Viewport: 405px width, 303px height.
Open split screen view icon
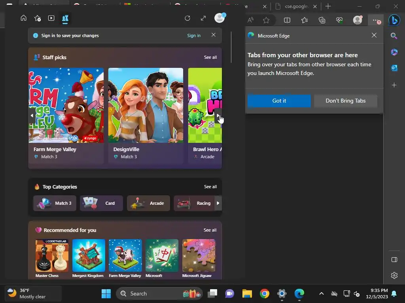pyautogui.click(x=287, y=20)
